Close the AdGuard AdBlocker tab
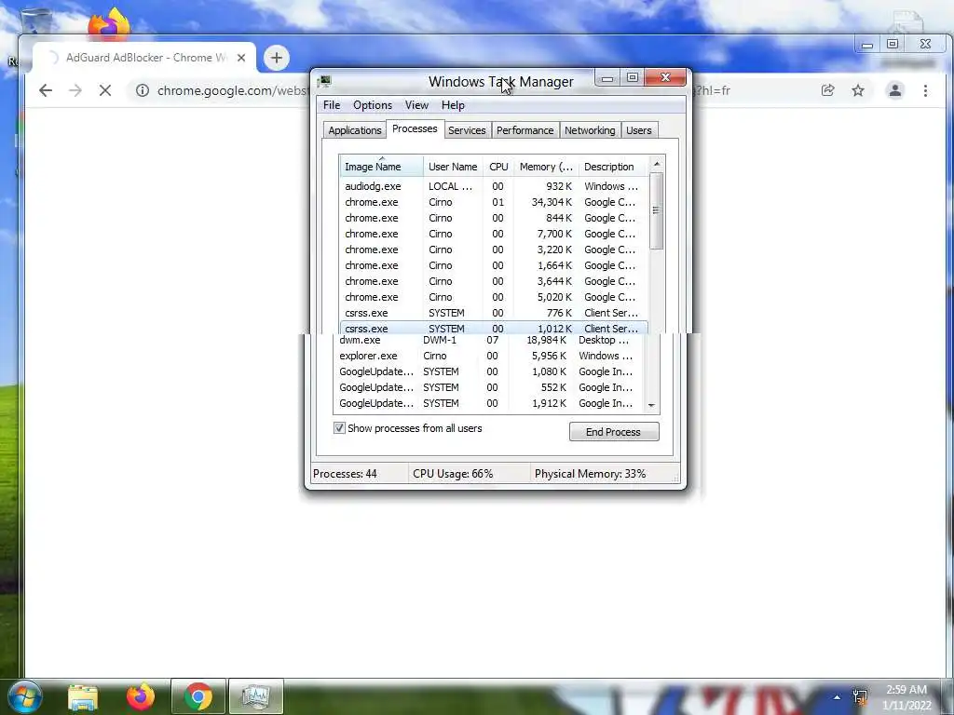 point(241,58)
